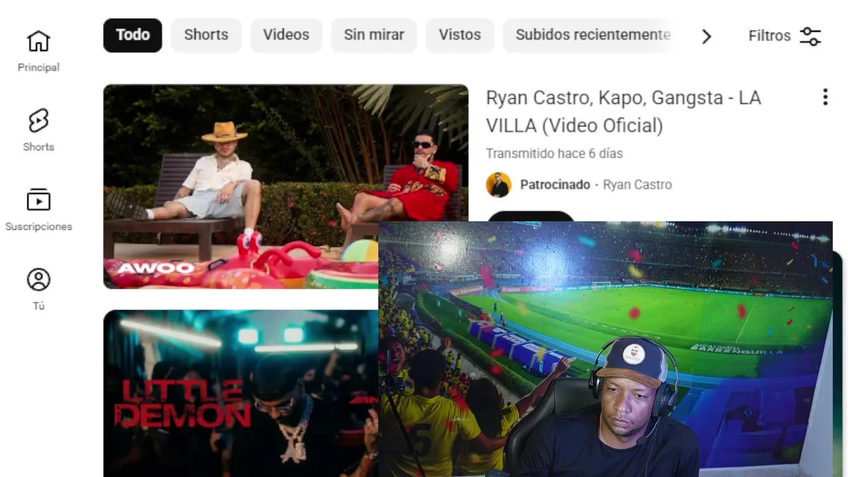Select the Shorts filter chip
This screenshot has width=848, height=477.
click(x=206, y=35)
